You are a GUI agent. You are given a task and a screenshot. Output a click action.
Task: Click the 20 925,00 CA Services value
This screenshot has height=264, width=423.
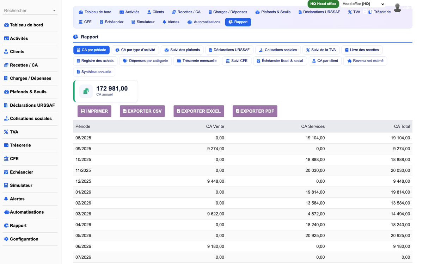[x=315, y=235]
